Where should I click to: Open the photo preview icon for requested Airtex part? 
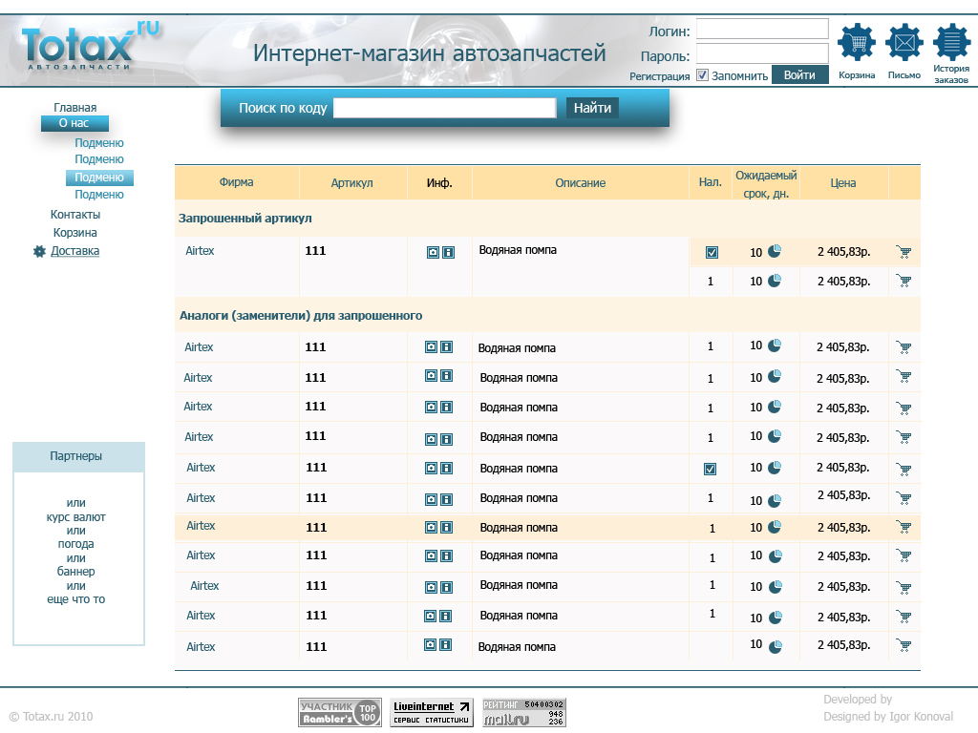coord(431,251)
